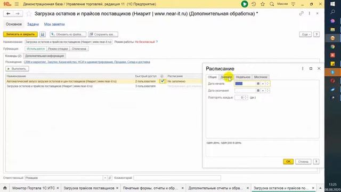The width and height of the screenshot is (341, 192).
Task: Click the question mark next to Не безопасный
Action: pos(157,42)
